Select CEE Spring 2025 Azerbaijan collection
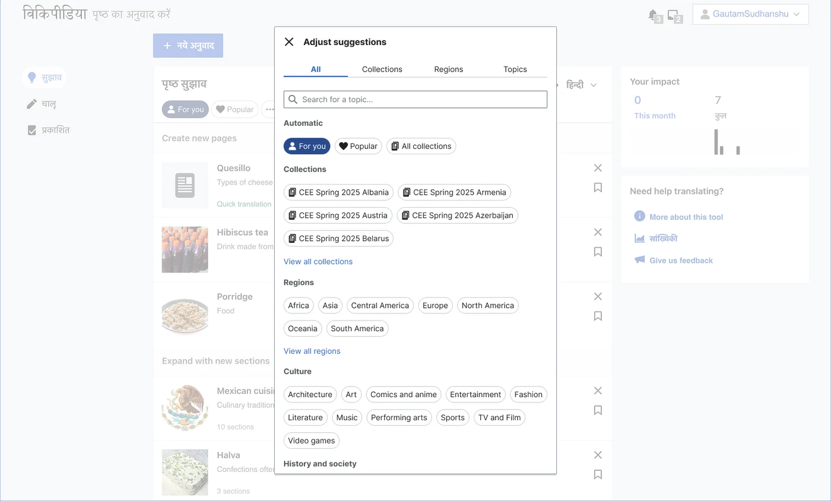 pos(457,215)
